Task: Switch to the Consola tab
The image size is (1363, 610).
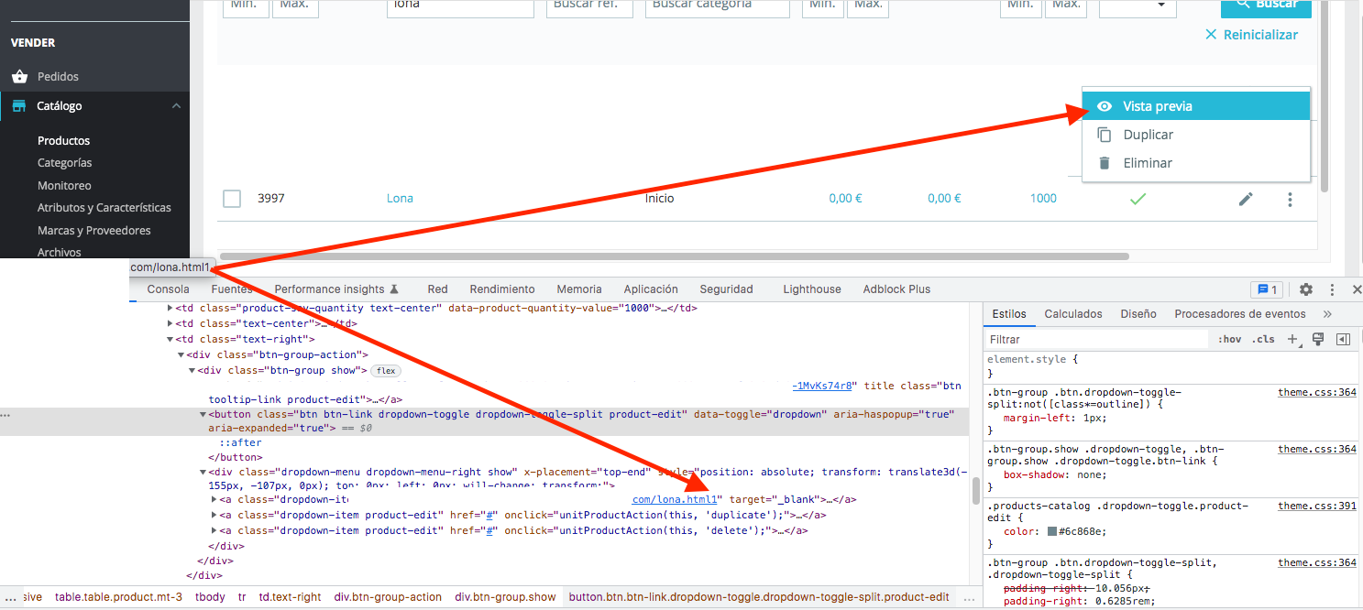Action: click(x=169, y=289)
